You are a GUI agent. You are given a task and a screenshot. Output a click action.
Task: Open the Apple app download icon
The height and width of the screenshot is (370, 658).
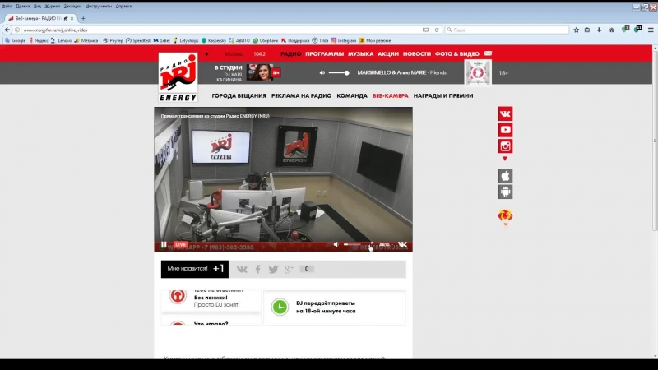coord(505,176)
